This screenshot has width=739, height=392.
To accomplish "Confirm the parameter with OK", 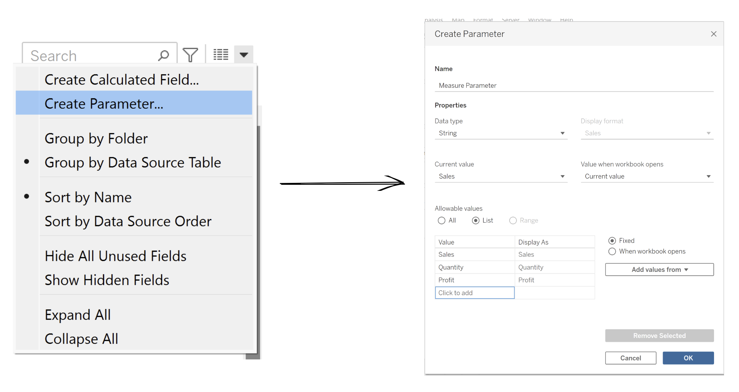I will pyautogui.click(x=688, y=358).
